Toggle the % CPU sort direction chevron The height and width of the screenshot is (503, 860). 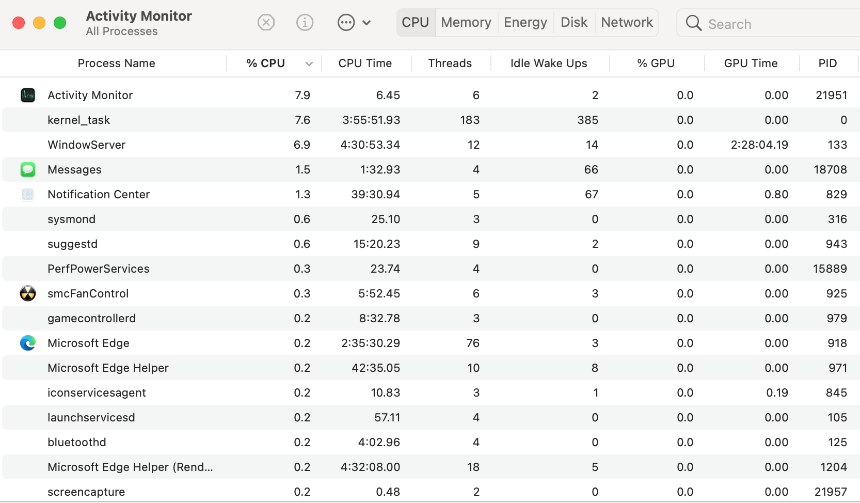(309, 64)
